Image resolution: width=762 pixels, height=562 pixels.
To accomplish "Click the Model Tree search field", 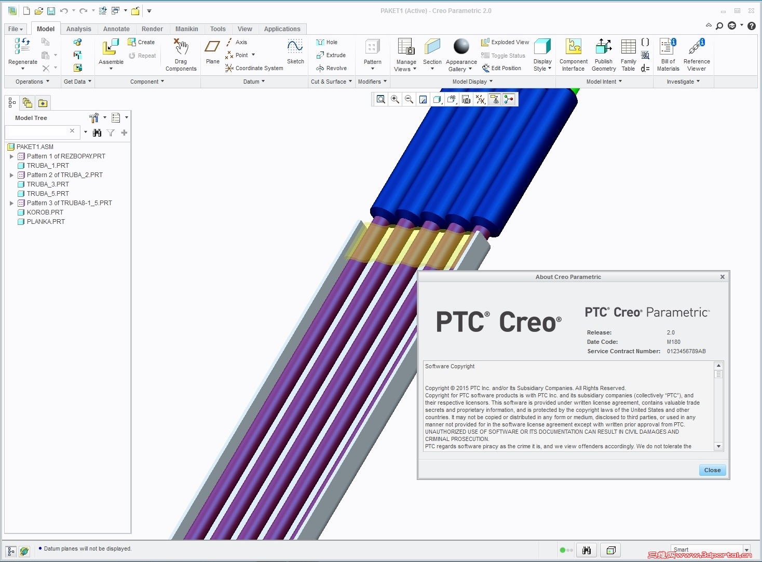I will pyautogui.click(x=37, y=132).
